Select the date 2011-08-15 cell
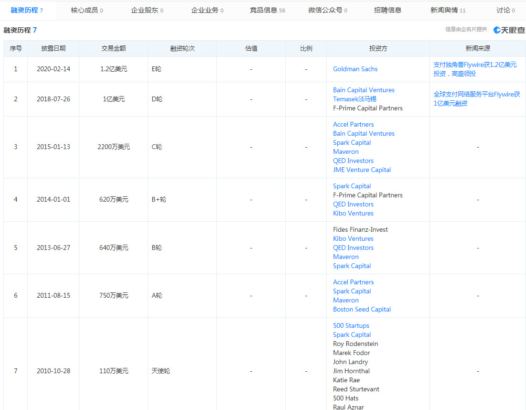 [x=54, y=296]
